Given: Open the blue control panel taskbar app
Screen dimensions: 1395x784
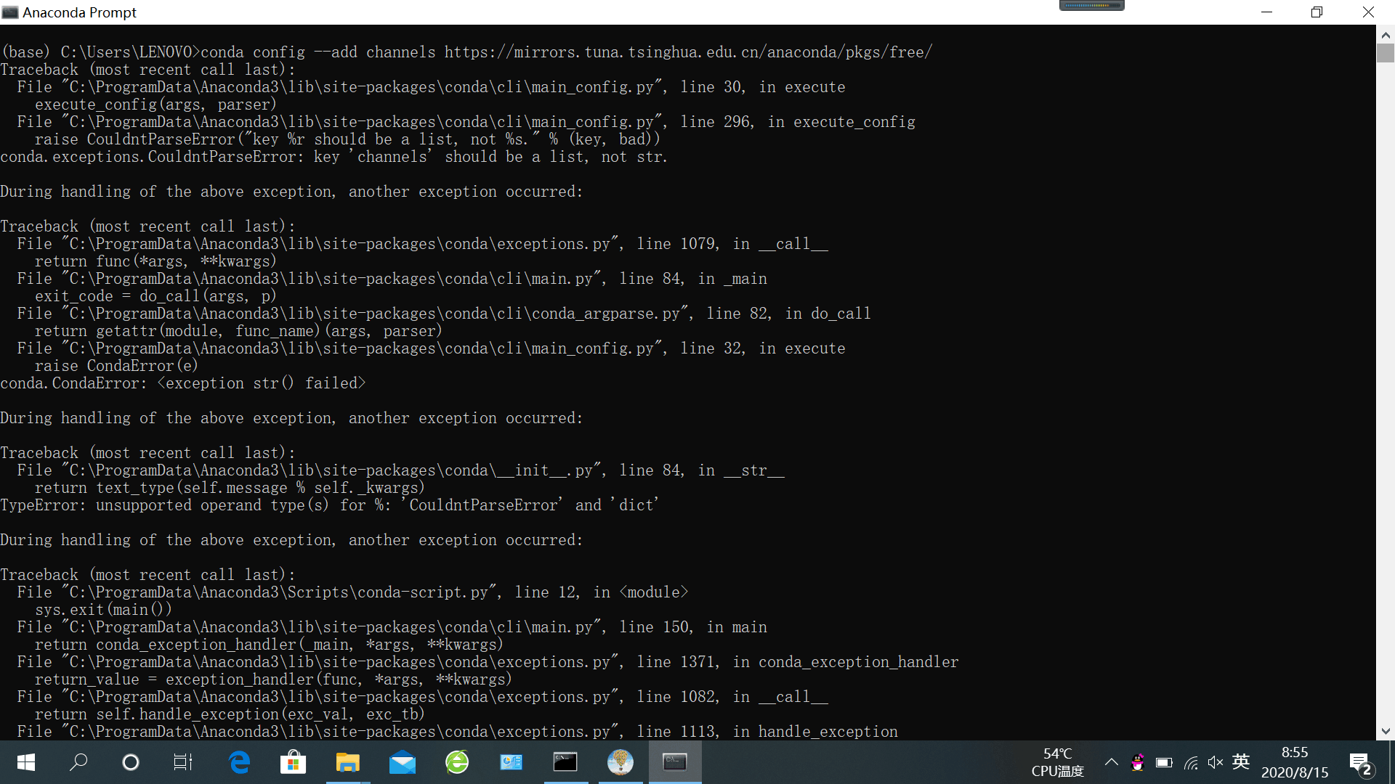Looking at the screenshot, I should pyautogui.click(x=511, y=762).
